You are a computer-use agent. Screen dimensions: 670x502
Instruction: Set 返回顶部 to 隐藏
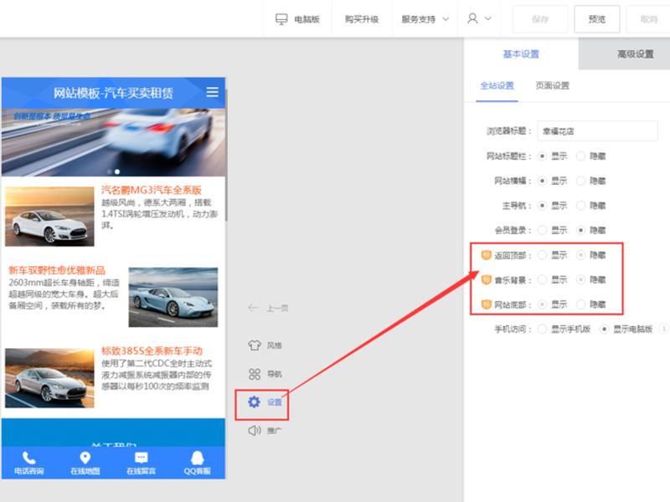pos(580,255)
